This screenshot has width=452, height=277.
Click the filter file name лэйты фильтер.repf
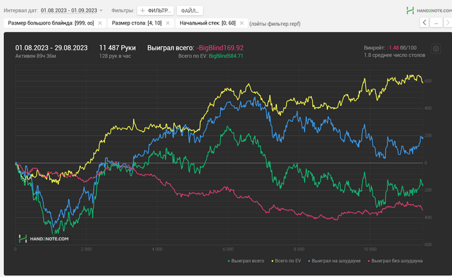click(x=274, y=24)
